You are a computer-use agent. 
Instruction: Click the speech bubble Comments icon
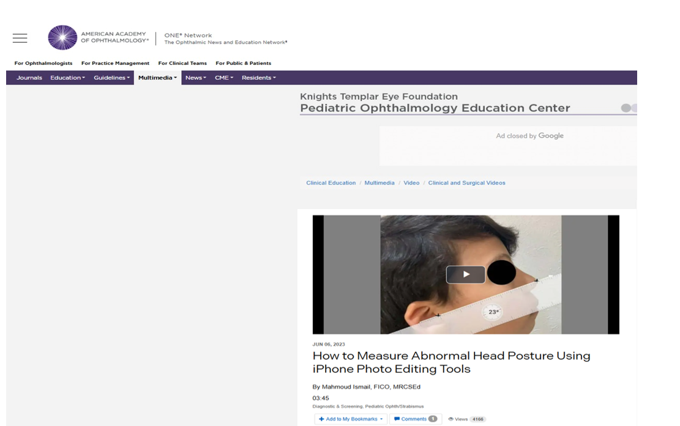click(x=397, y=419)
